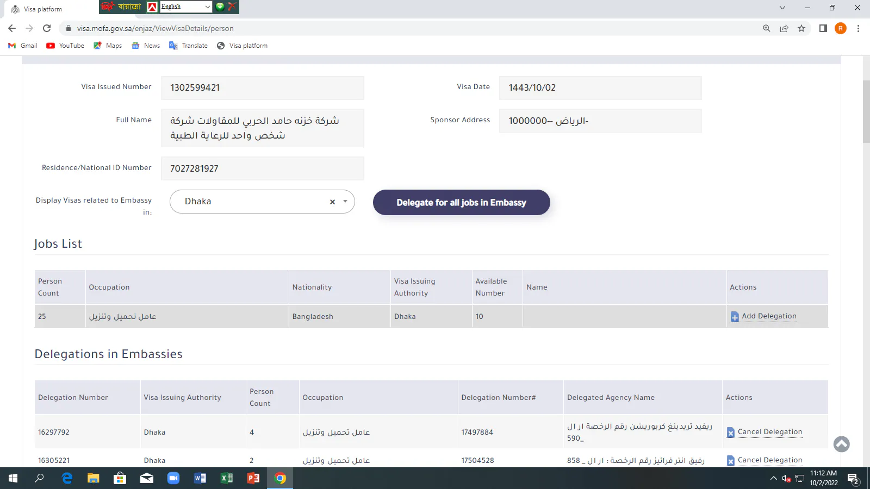Click the page vertical scrollbar thumb

click(866, 111)
